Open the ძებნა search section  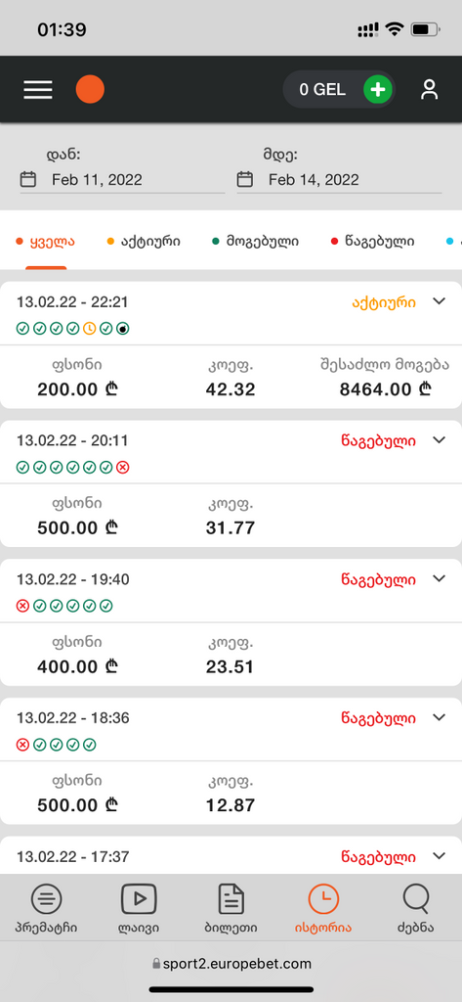[x=415, y=909]
